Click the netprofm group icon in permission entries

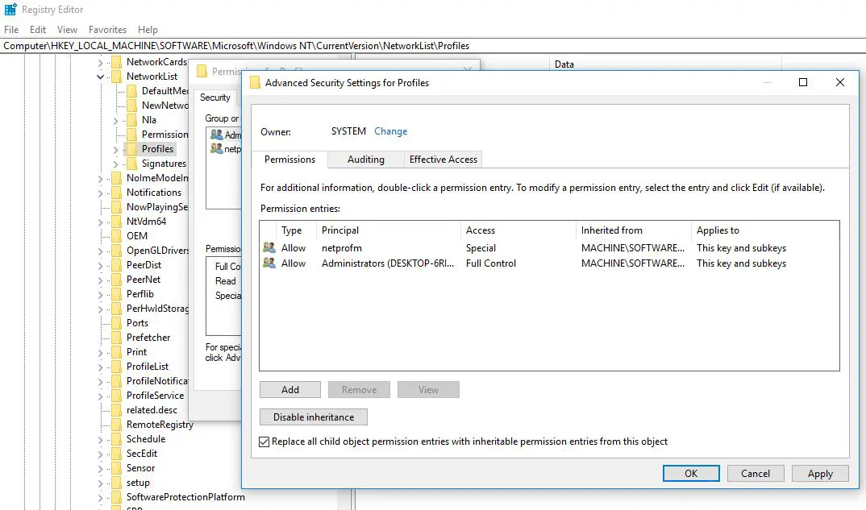click(x=269, y=248)
